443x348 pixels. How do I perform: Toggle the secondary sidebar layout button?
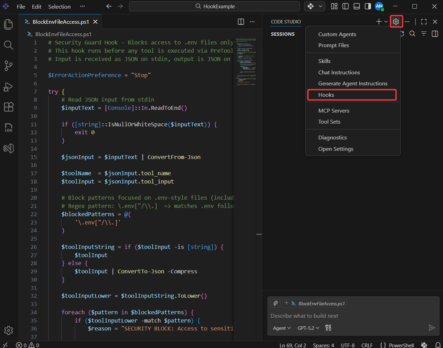point(368,6)
